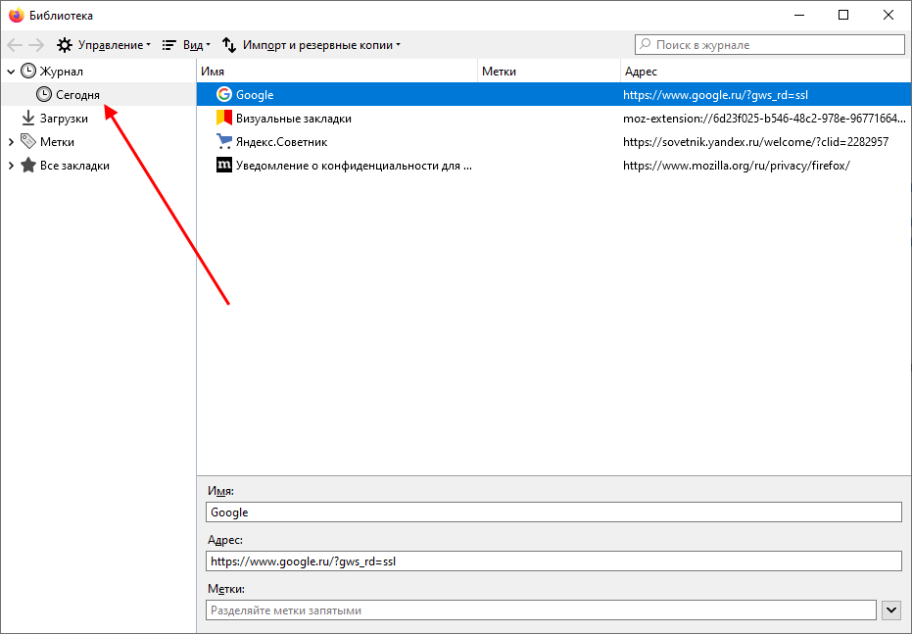Collapse the Журнал tree node
The width and height of the screenshot is (912, 634).
click(x=11, y=72)
